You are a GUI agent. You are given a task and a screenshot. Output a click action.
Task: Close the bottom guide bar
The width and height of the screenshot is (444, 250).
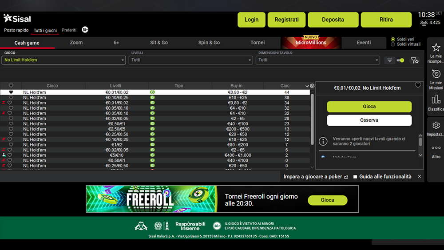click(420, 176)
